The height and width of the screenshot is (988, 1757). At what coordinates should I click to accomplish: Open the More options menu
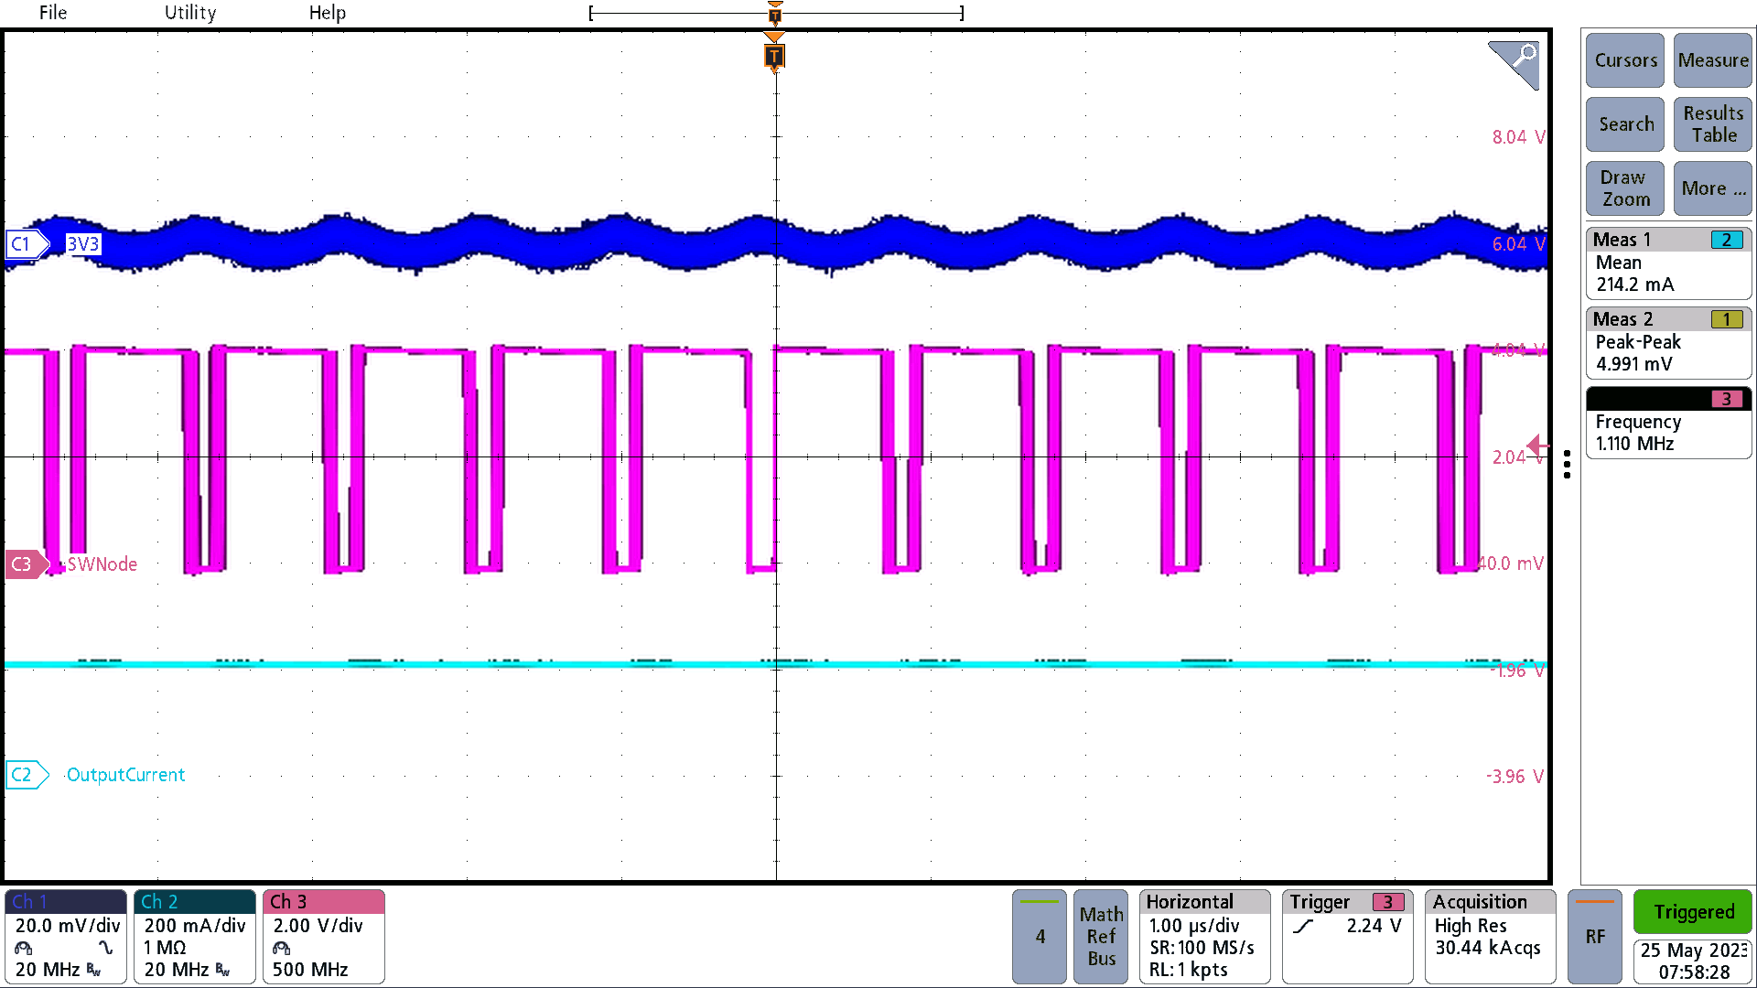[1711, 188]
